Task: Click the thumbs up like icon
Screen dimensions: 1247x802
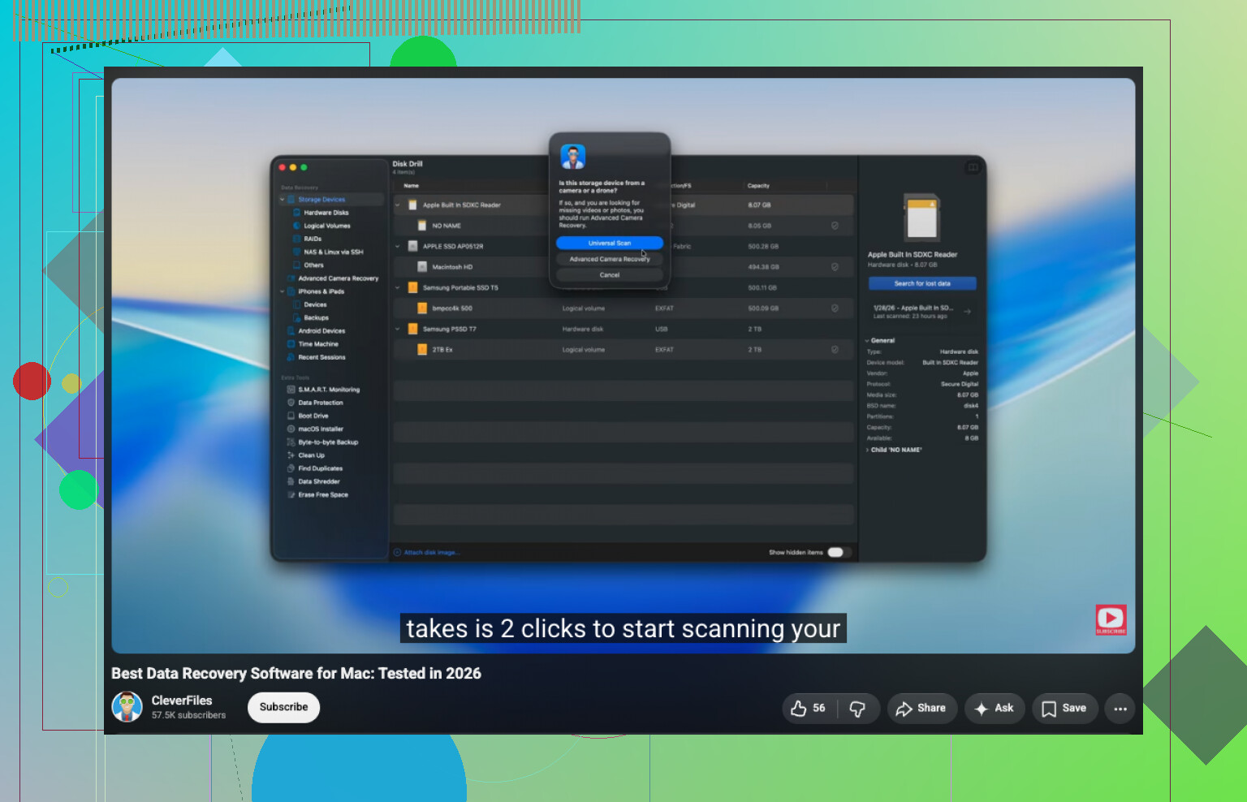Action: (x=799, y=709)
